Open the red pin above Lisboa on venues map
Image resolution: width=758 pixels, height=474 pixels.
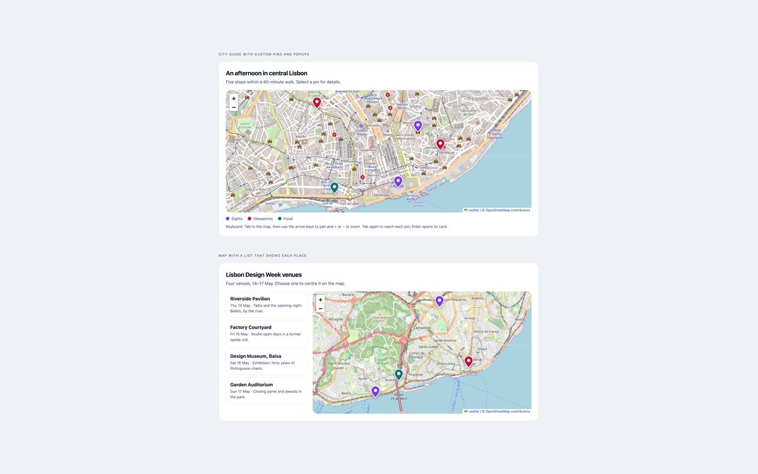tap(469, 362)
